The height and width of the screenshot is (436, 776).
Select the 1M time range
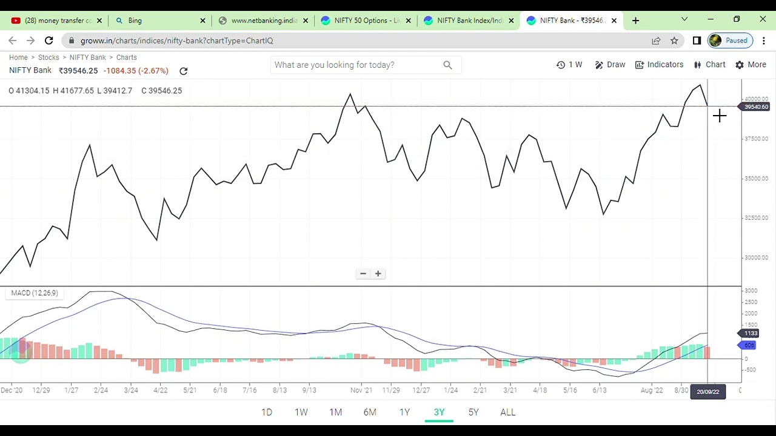pos(336,412)
